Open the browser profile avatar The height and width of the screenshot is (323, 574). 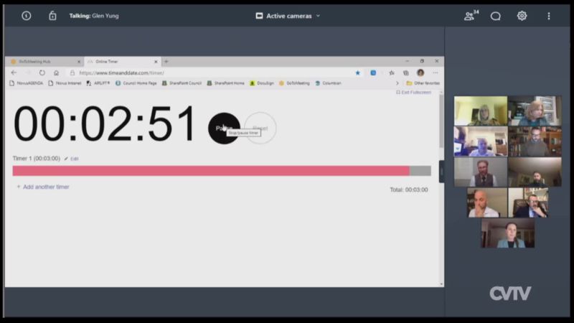420,72
